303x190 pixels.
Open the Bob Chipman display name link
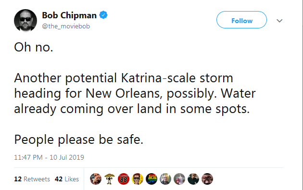click(69, 15)
